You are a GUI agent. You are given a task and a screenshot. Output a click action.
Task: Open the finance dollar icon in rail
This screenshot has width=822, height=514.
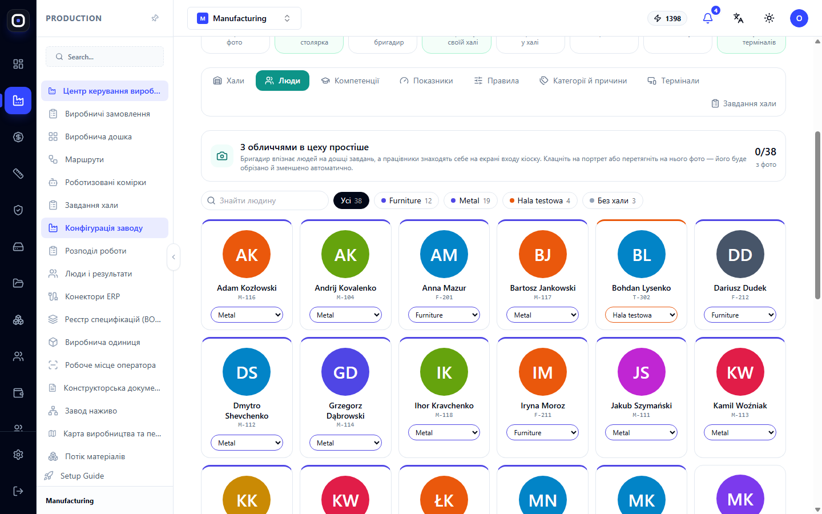[x=18, y=137]
